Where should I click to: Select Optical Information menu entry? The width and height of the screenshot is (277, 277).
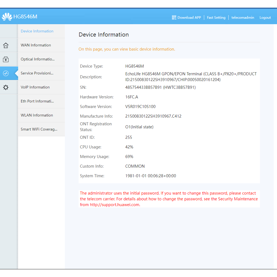click(38, 59)
